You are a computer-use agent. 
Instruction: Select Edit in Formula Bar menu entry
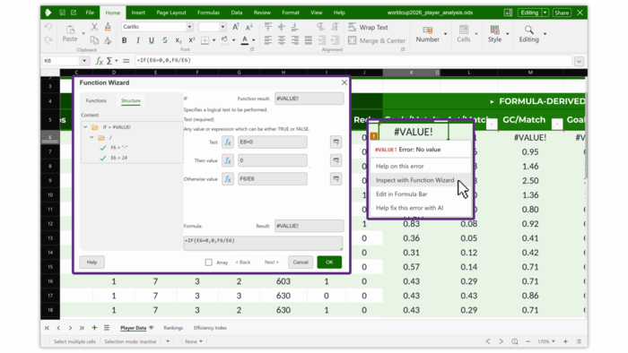click(401, 194)
